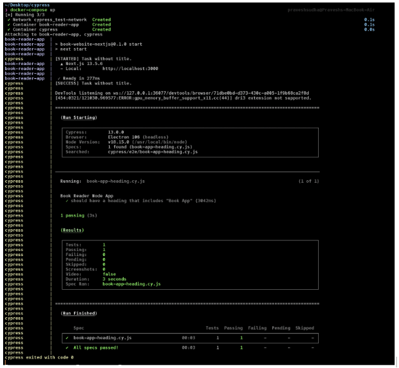Click the "Skipped:" results row
Screen dimensions: 399x368
85,265
